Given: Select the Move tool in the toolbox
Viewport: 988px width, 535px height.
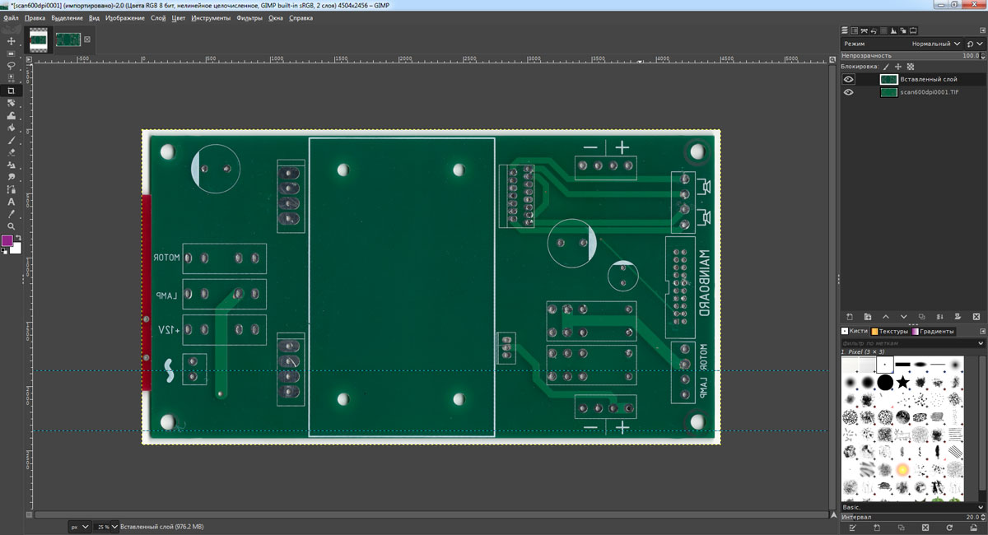Looking at the screenshot, I should (12, 40).
